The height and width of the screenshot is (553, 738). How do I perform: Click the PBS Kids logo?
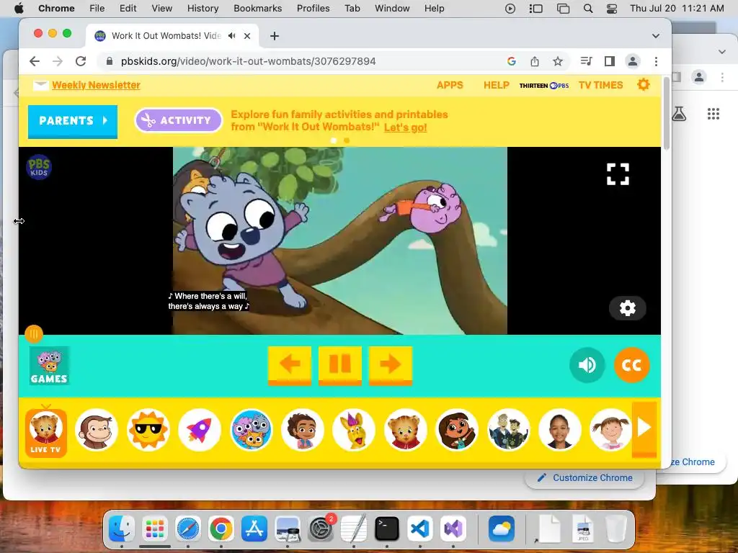click(x=39, y=167)
